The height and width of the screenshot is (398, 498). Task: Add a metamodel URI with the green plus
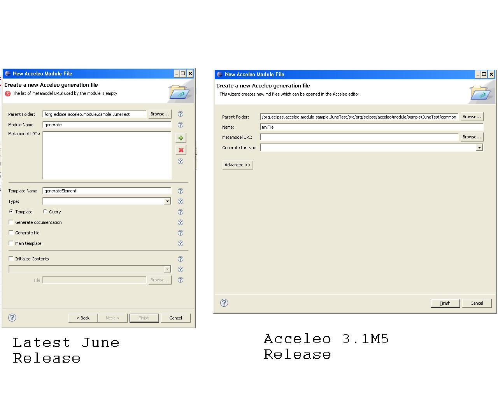[x=181, y=138]
